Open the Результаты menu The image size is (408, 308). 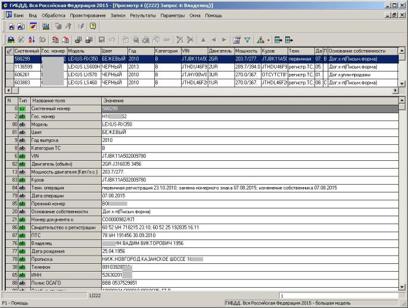tap(143, 15)
